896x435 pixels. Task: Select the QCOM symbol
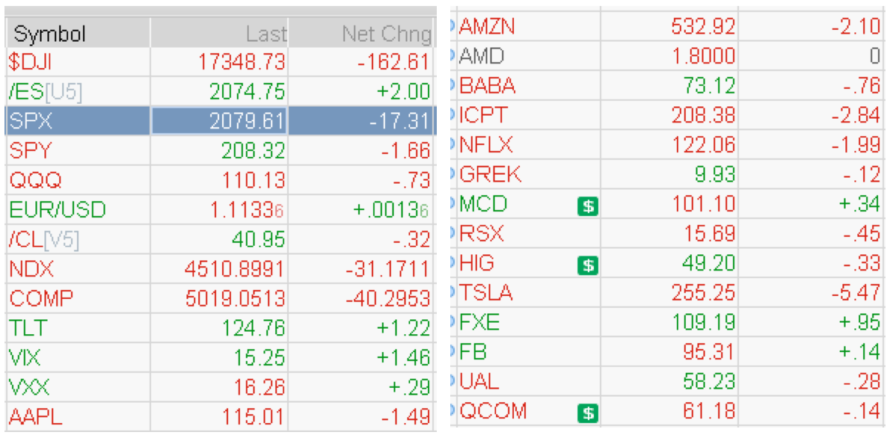click(x=493, y=411)
